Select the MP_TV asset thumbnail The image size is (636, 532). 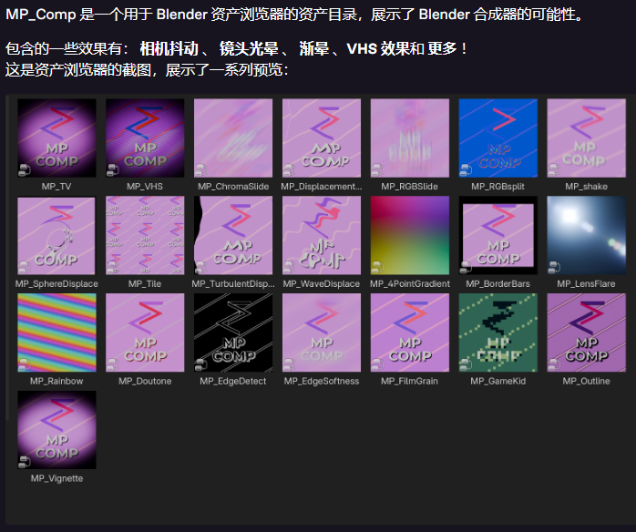pos(56,138)
